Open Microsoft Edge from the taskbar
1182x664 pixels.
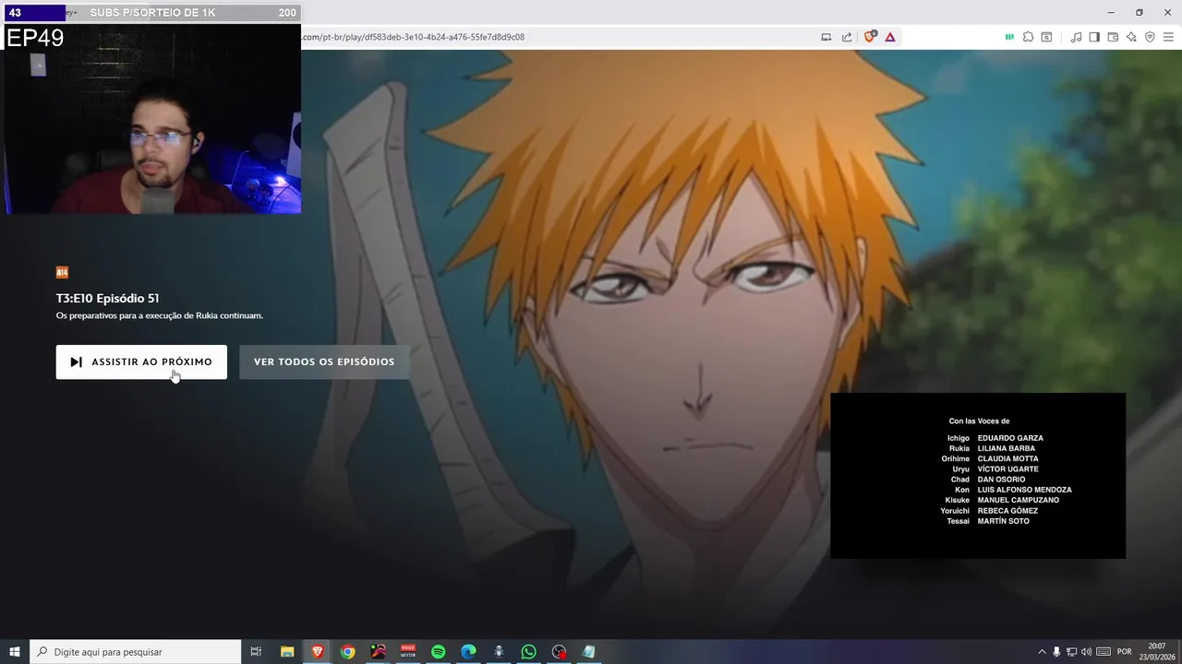pos(468,652)
